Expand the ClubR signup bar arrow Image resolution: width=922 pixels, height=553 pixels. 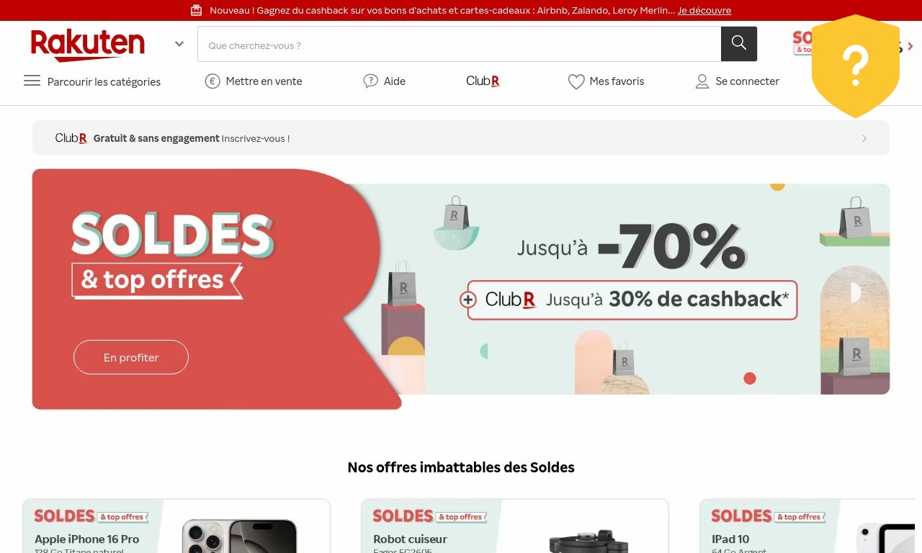coord(864,138)
